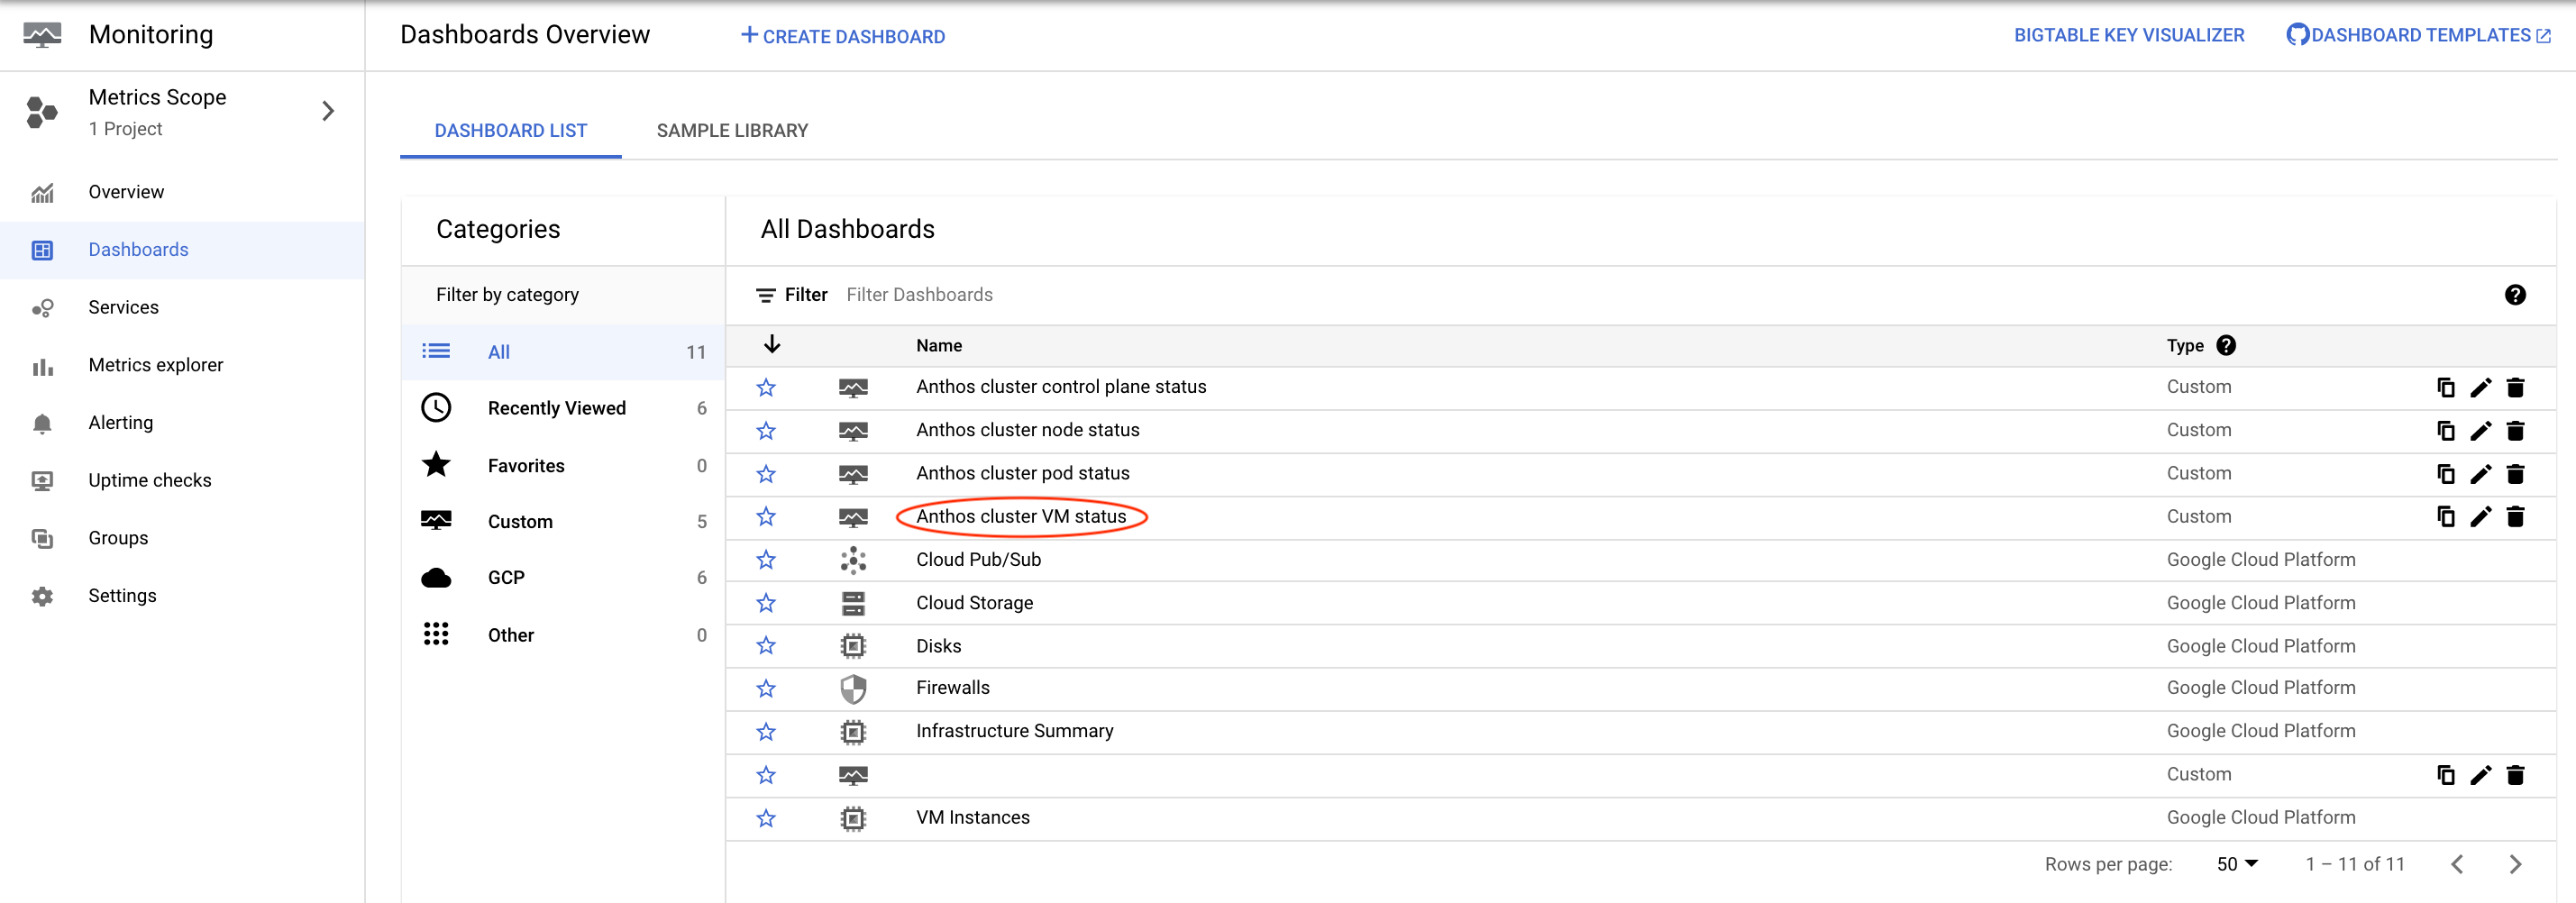Copy the Anthos cluster pod status dashboard
This screenshot has height=903, width=2576.
[x=2446, y=474]
